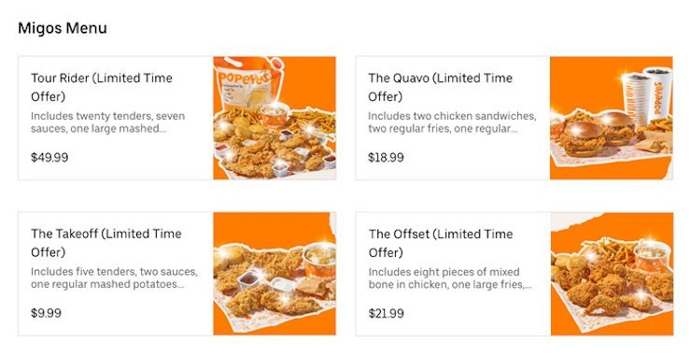
Task: Click the Popeyes bag in Tour Rider image
Action: tap(247, 84)
